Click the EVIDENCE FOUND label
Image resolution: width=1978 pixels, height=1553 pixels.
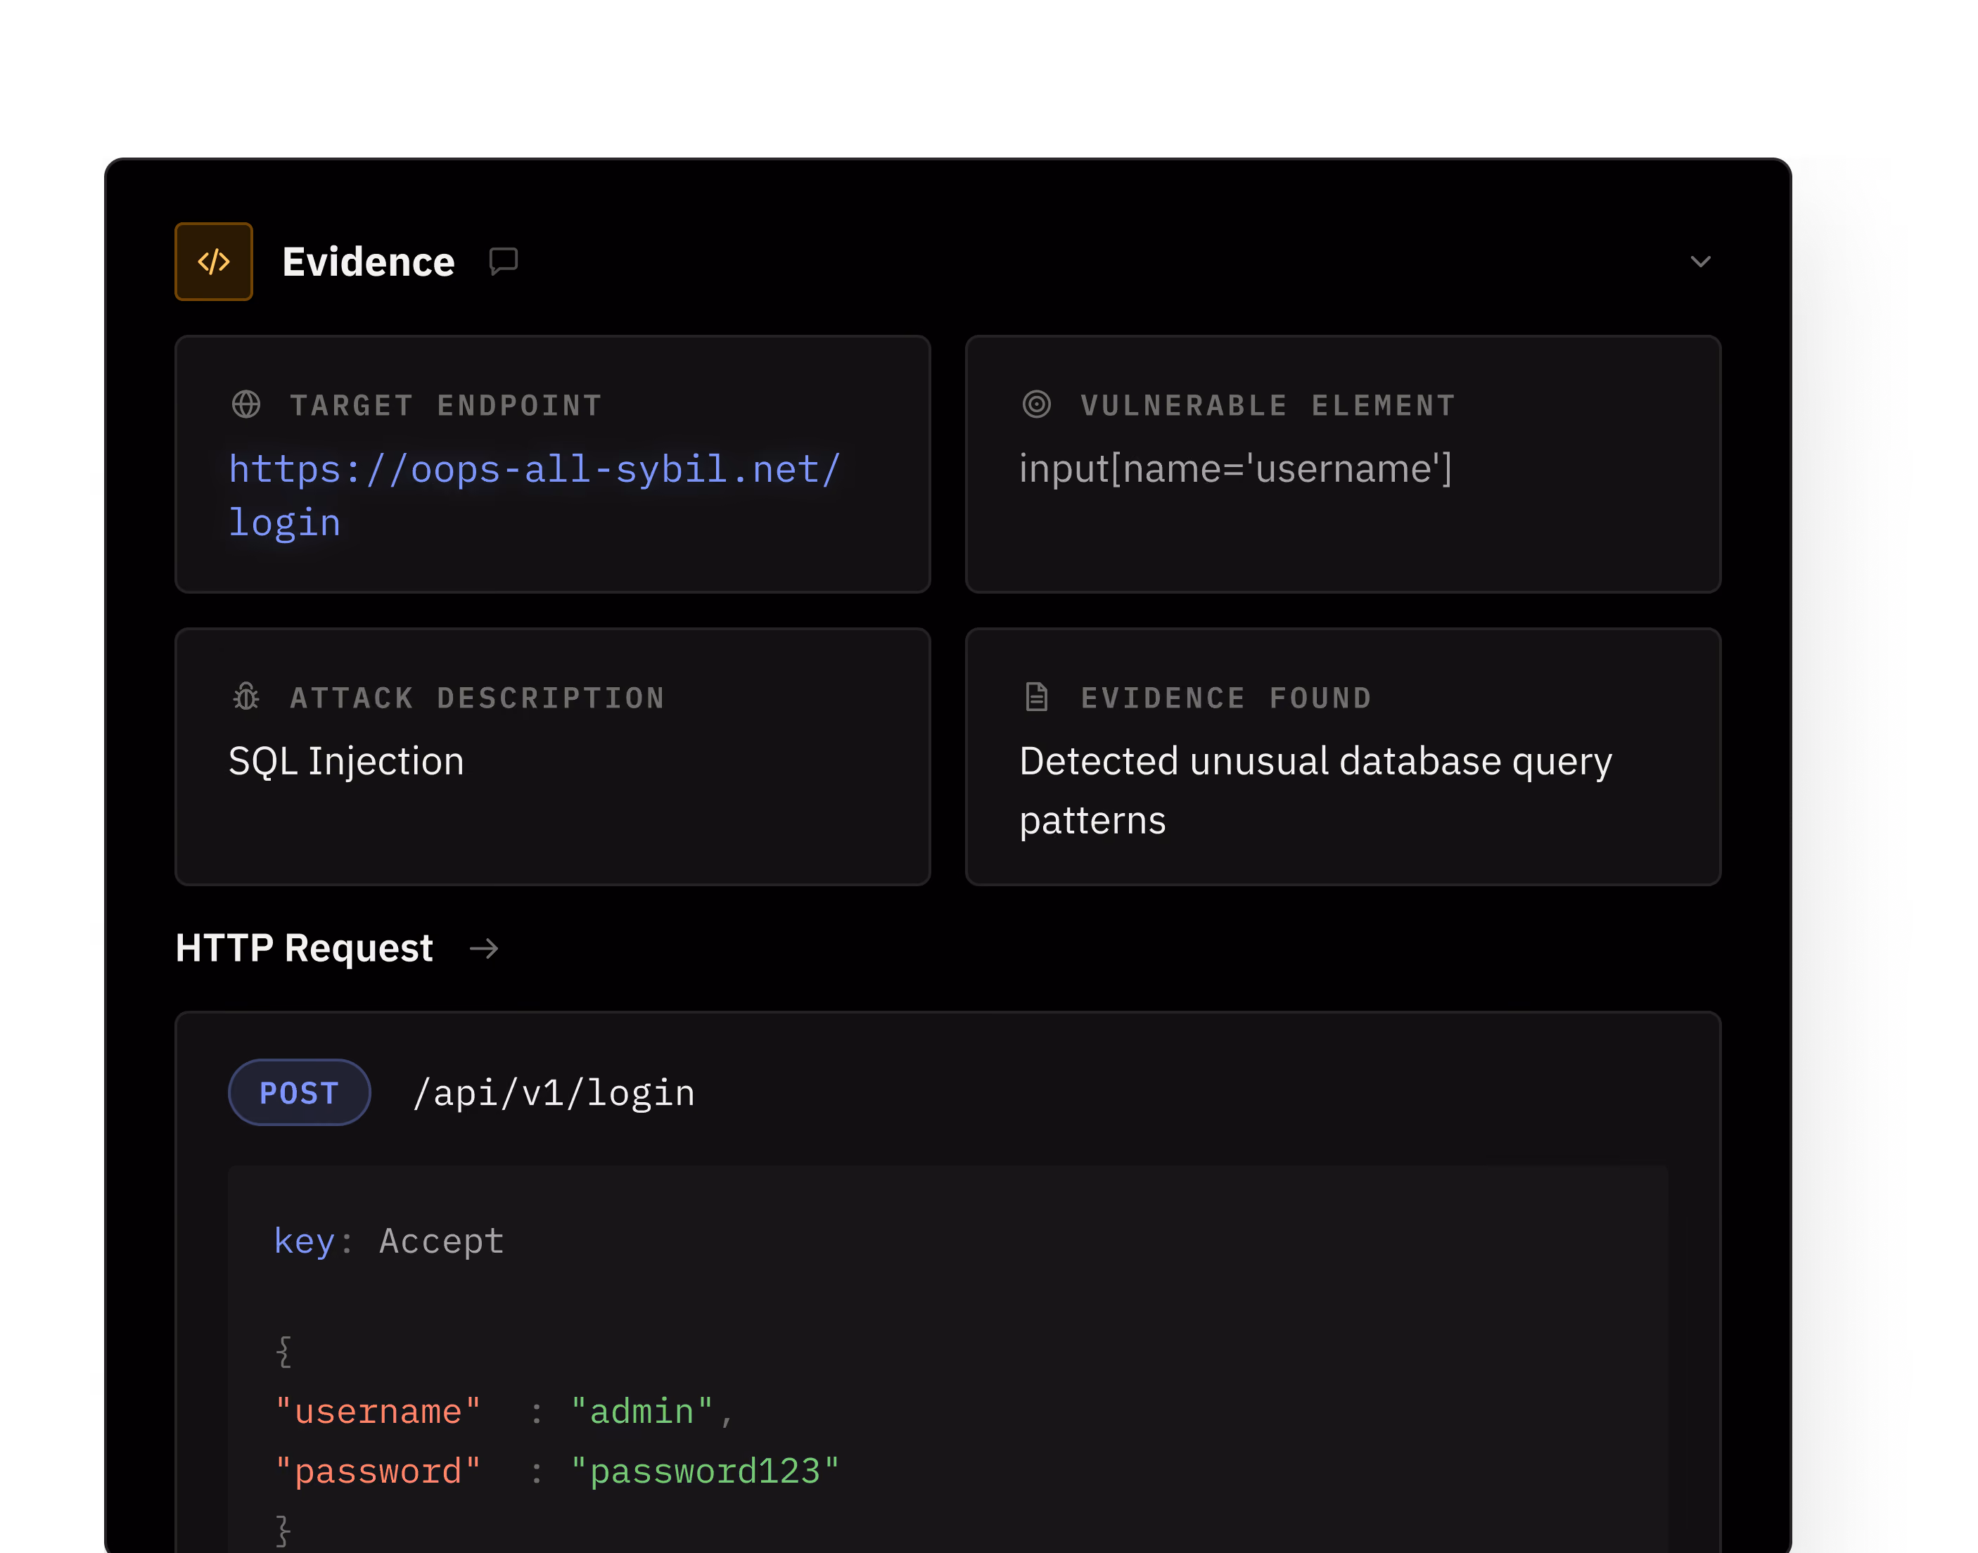click(1227, 698)
